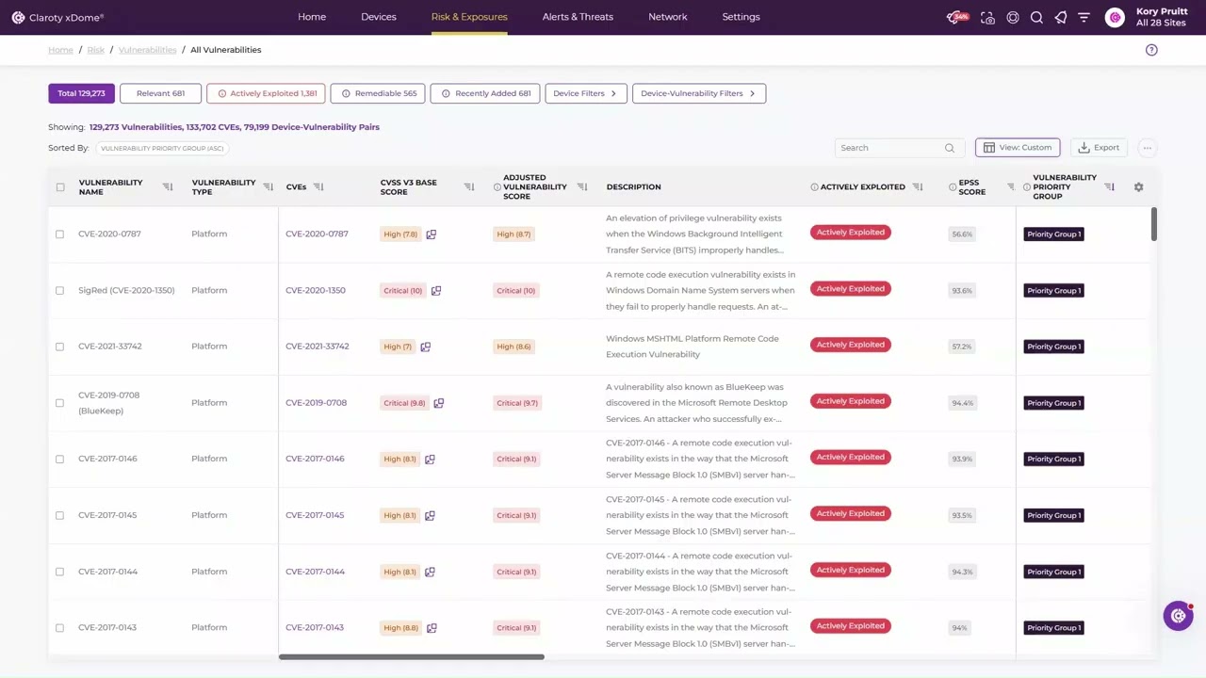The width and height of the screenshot is (1206, 678).
Task: Click the Claroty xDome logo
Action: tap(57, 17)
